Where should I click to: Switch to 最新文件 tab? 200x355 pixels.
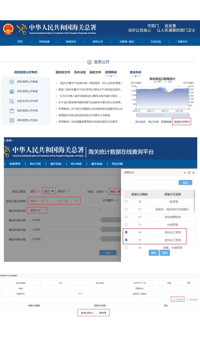point(95,72)
